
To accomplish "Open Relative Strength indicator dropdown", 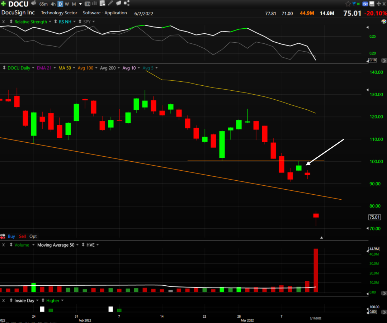I will click(50, 22).
